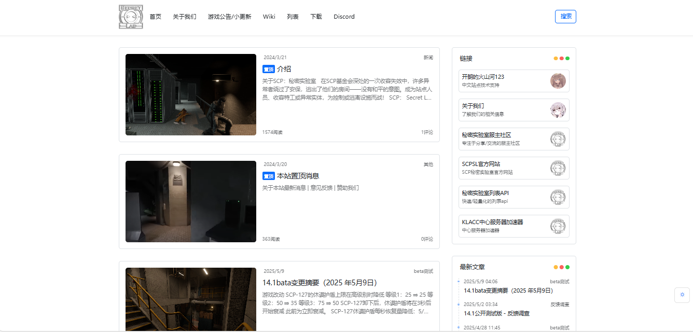Click the 本站置顶消息 article thumbnail

point(190,201)
